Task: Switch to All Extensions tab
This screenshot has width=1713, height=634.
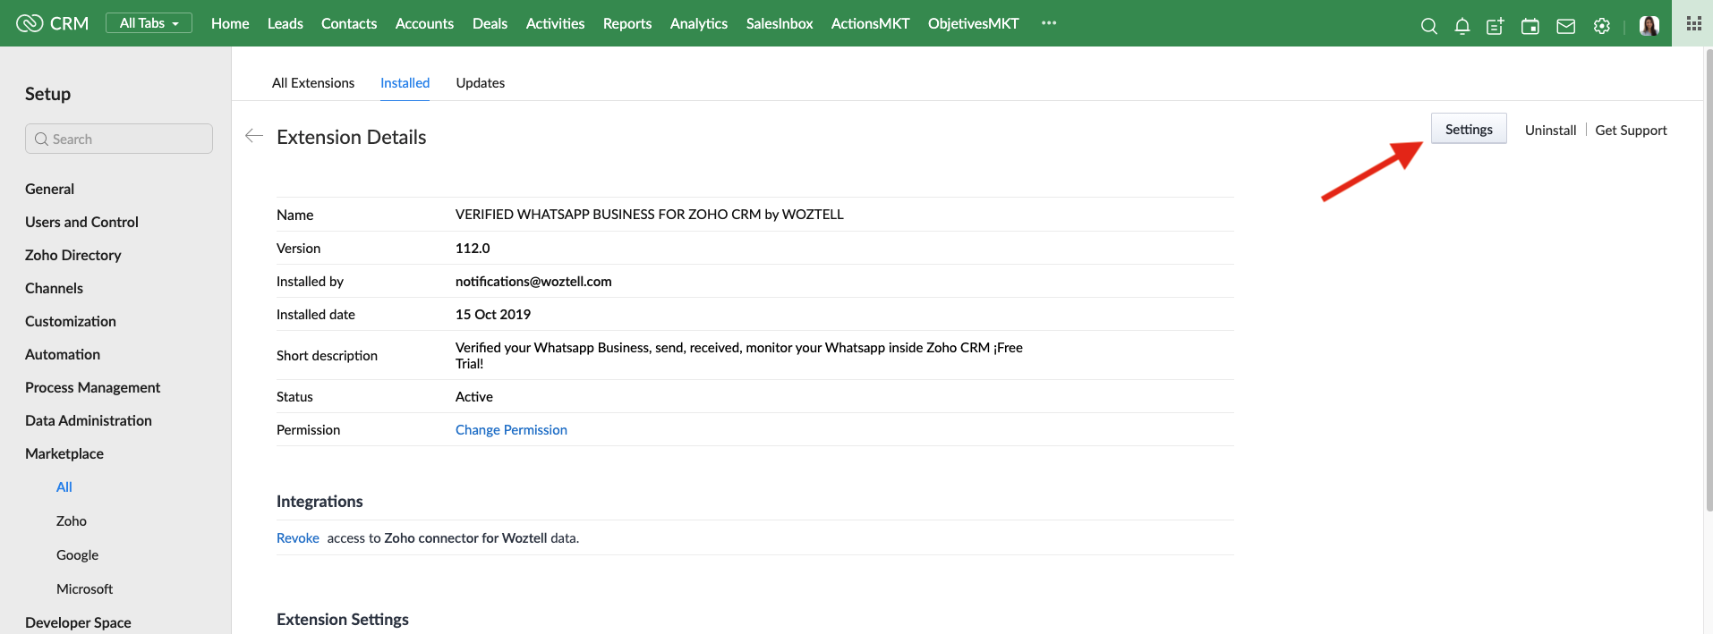Action: point(313,82)
